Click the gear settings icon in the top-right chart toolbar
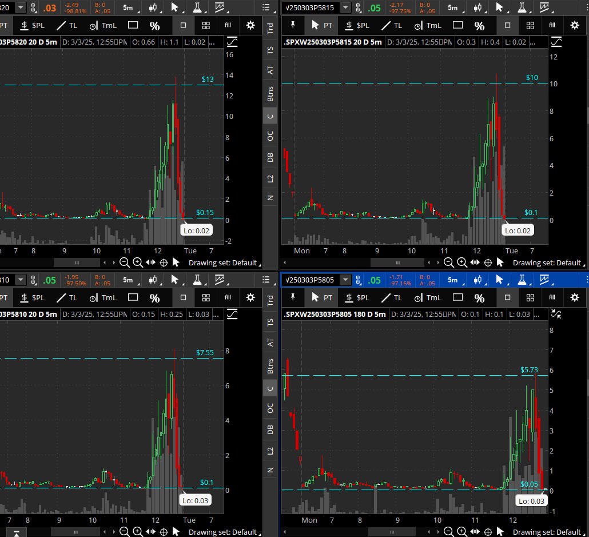 click(x=575, y=25)
